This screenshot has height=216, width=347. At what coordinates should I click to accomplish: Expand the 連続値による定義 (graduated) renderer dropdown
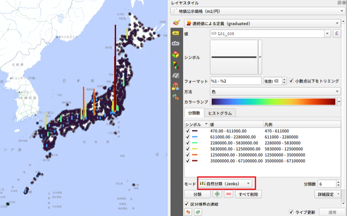coord(262,24)
